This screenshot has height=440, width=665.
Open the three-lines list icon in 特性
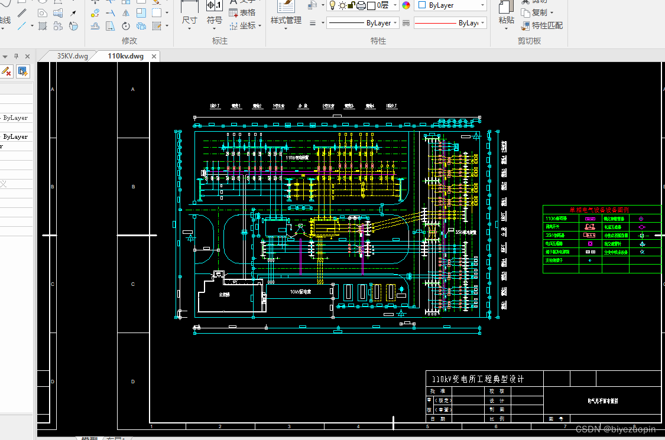pyautogui.click(x=313, y=23)
